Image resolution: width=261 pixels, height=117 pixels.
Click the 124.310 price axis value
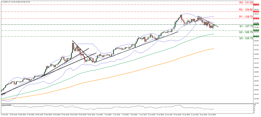click(x=256, y=45)
